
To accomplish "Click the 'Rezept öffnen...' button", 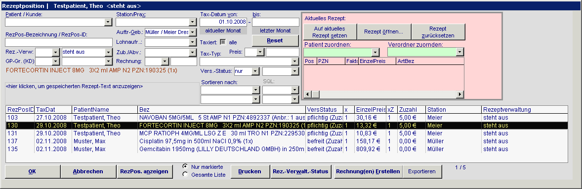I will tap(384, 32).
